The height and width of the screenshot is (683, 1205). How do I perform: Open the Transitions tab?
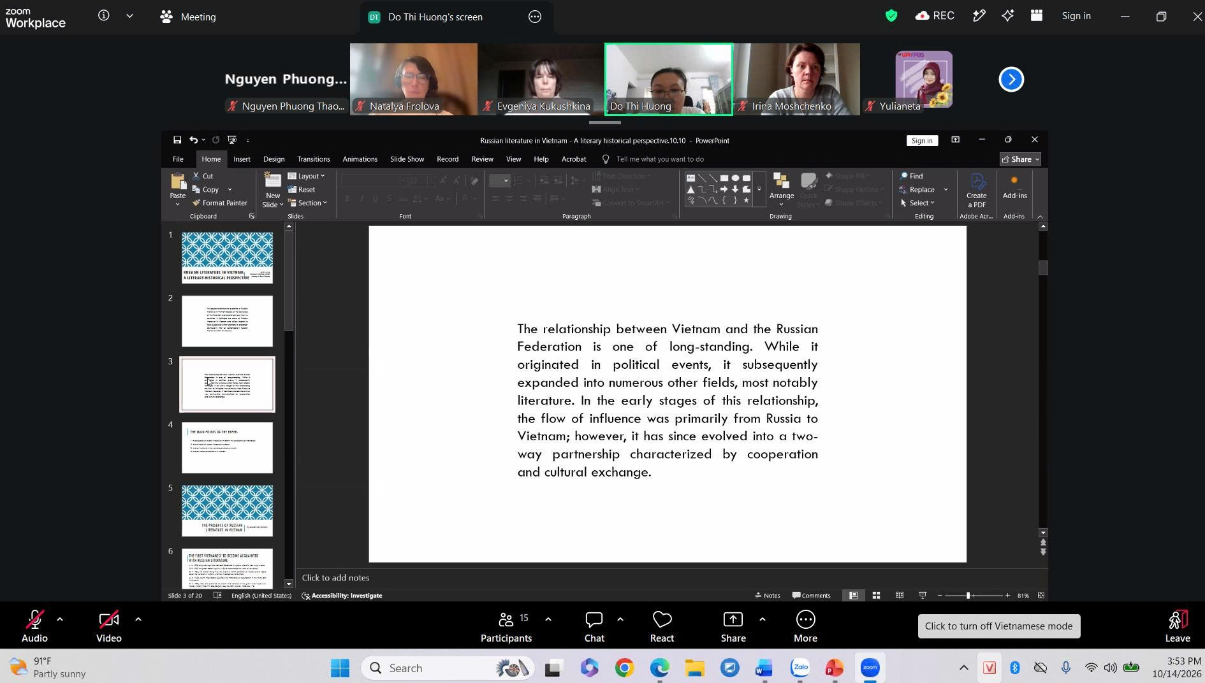(x=314, y=159)
